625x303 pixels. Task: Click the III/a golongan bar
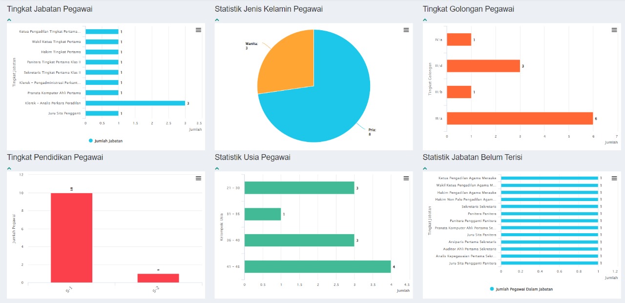pyautogui.click(x=520, y=119)
